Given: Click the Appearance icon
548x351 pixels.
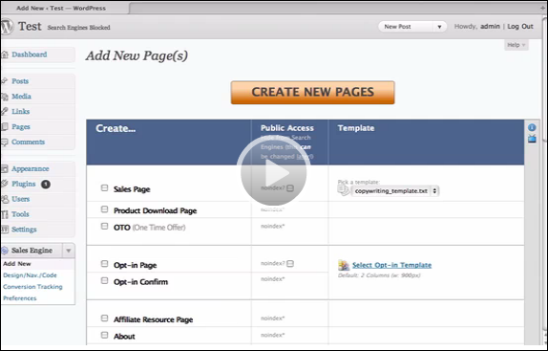Looking at the screenshot, I should 5,169.
